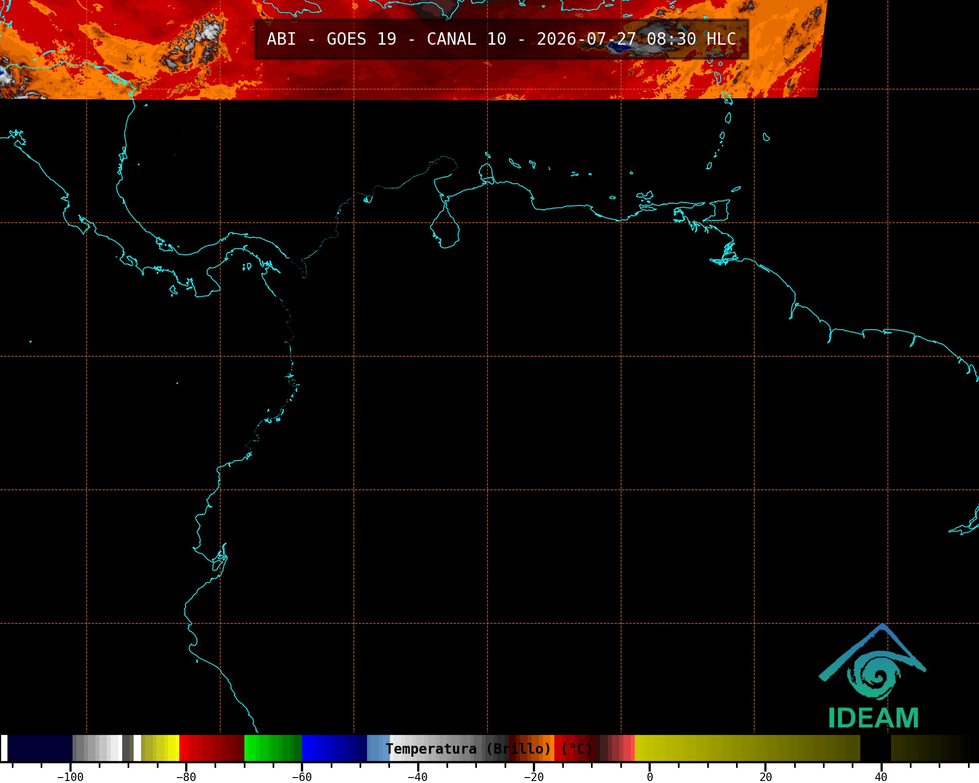Pick the red colorbar segment near -80
Viewport: 979px width, 783px height.
(212, 748)
